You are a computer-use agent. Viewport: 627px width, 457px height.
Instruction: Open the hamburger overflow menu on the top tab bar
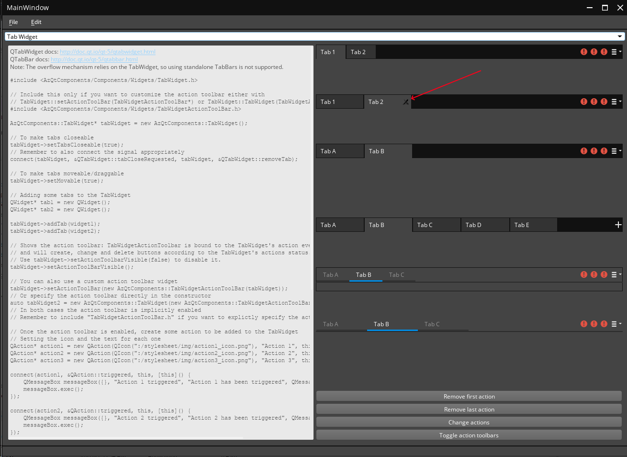[x=614, y=51]
